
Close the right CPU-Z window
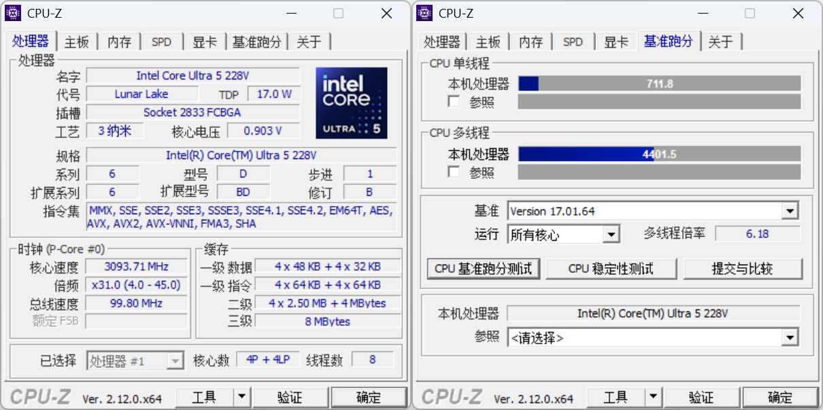[x=798, y=13]
